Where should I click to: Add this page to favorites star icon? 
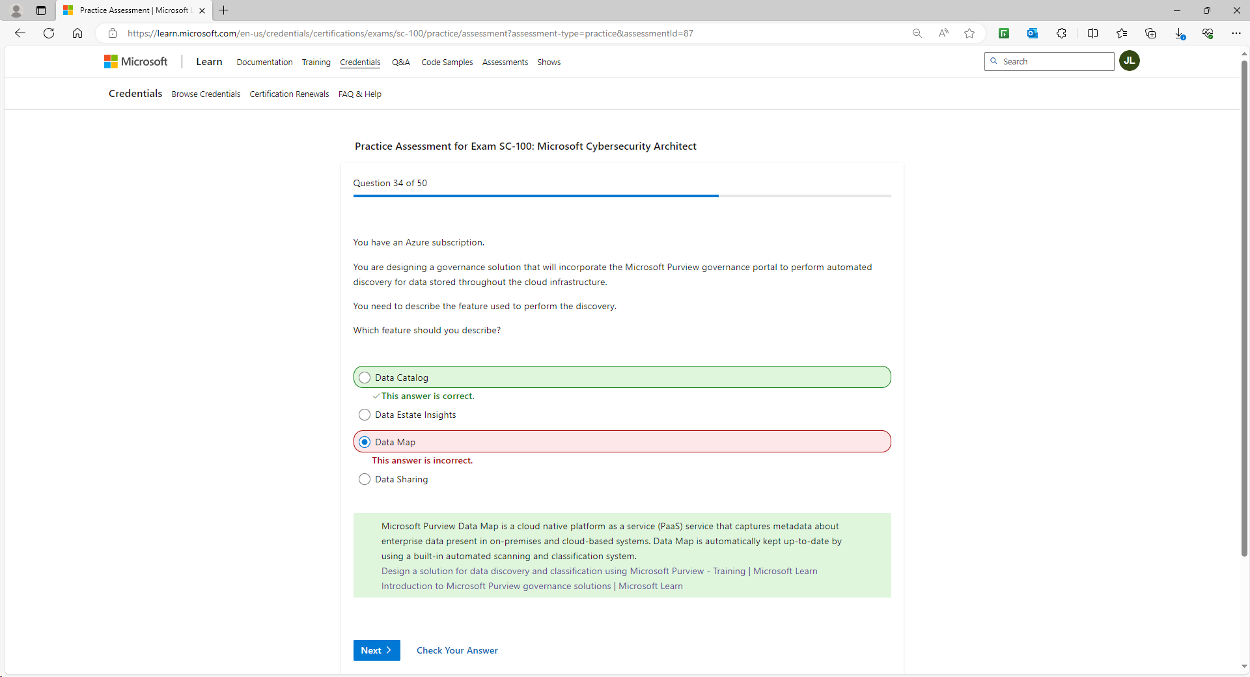(x=969, y=33)
